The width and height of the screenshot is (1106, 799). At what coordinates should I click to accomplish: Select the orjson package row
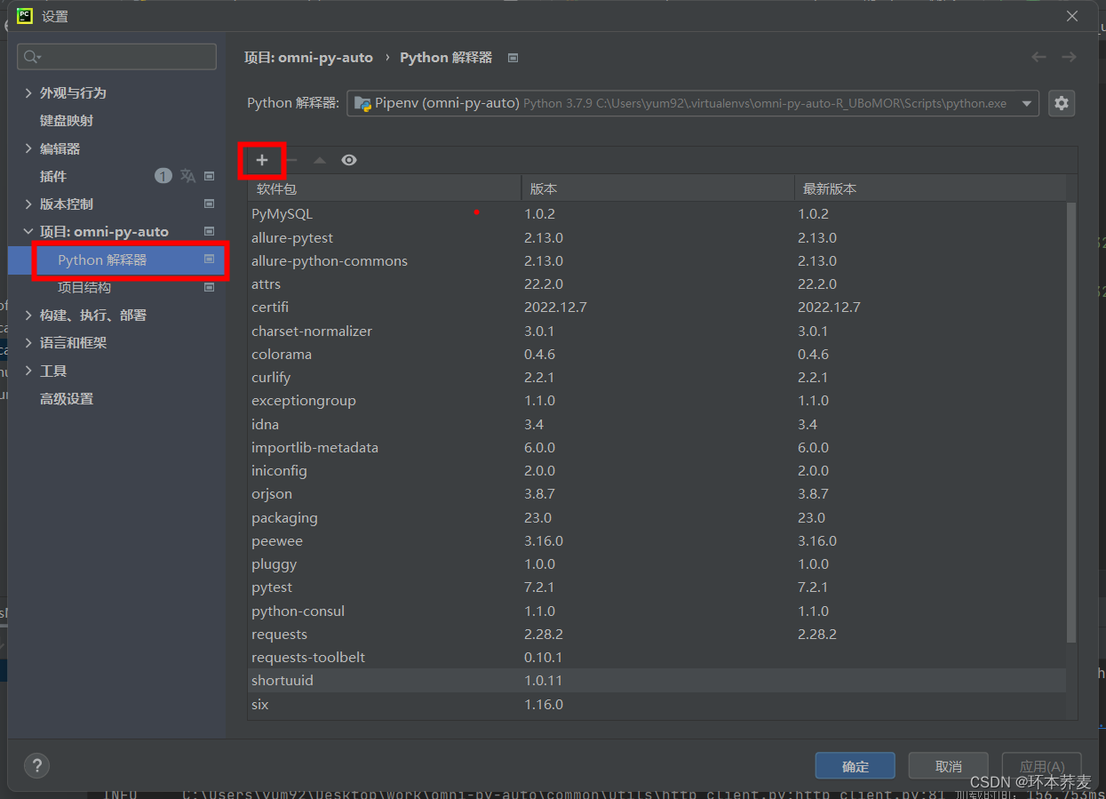pos(656,494)
